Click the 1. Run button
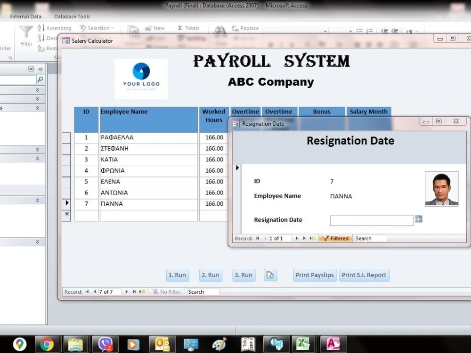471x353 pixels. (178, 275)
